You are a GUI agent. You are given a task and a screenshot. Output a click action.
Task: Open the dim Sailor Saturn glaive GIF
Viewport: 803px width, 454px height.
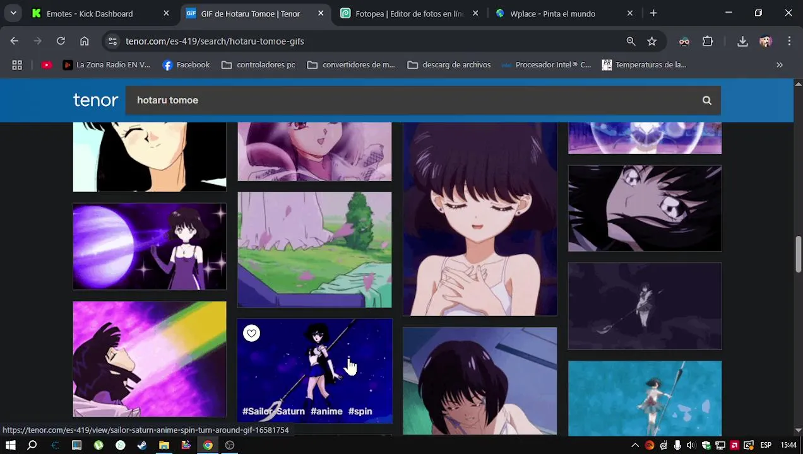645,306
